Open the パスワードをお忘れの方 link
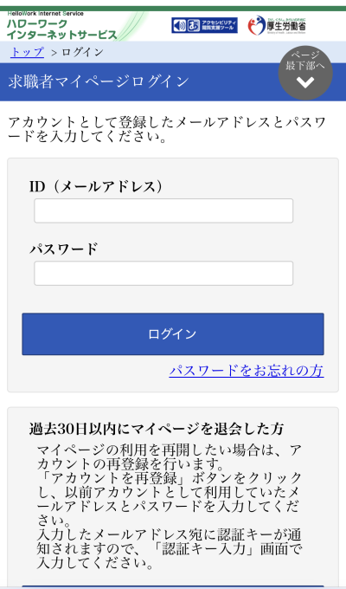This screenshot has width=346, height=589. 247,371
